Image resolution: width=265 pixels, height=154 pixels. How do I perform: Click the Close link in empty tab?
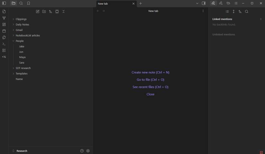[150, 94]
